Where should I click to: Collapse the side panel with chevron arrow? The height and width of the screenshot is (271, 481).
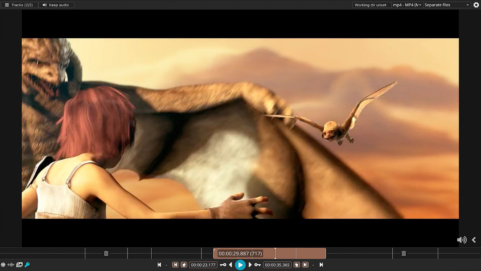tap(474, 240)
